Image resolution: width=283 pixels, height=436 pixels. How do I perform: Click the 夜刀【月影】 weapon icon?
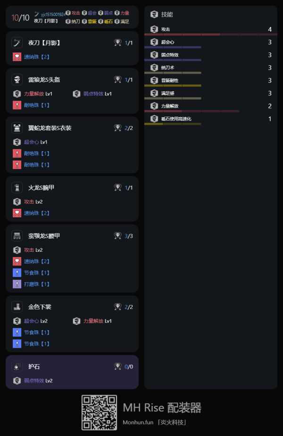coord(17,43)
